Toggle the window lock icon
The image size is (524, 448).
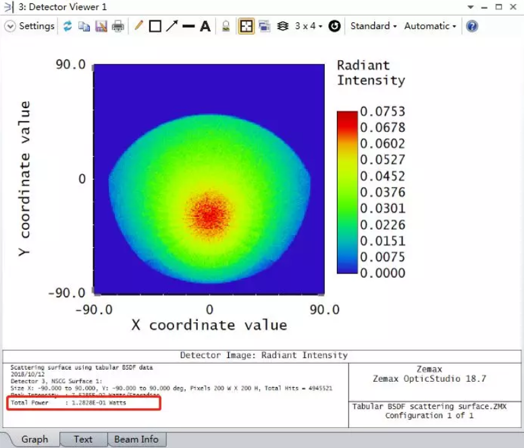(226, 26)
